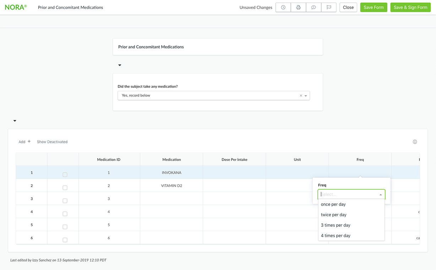Clear the 'Yes, record below' selection
Screen dimensions: 436x270
click(301, 96)
